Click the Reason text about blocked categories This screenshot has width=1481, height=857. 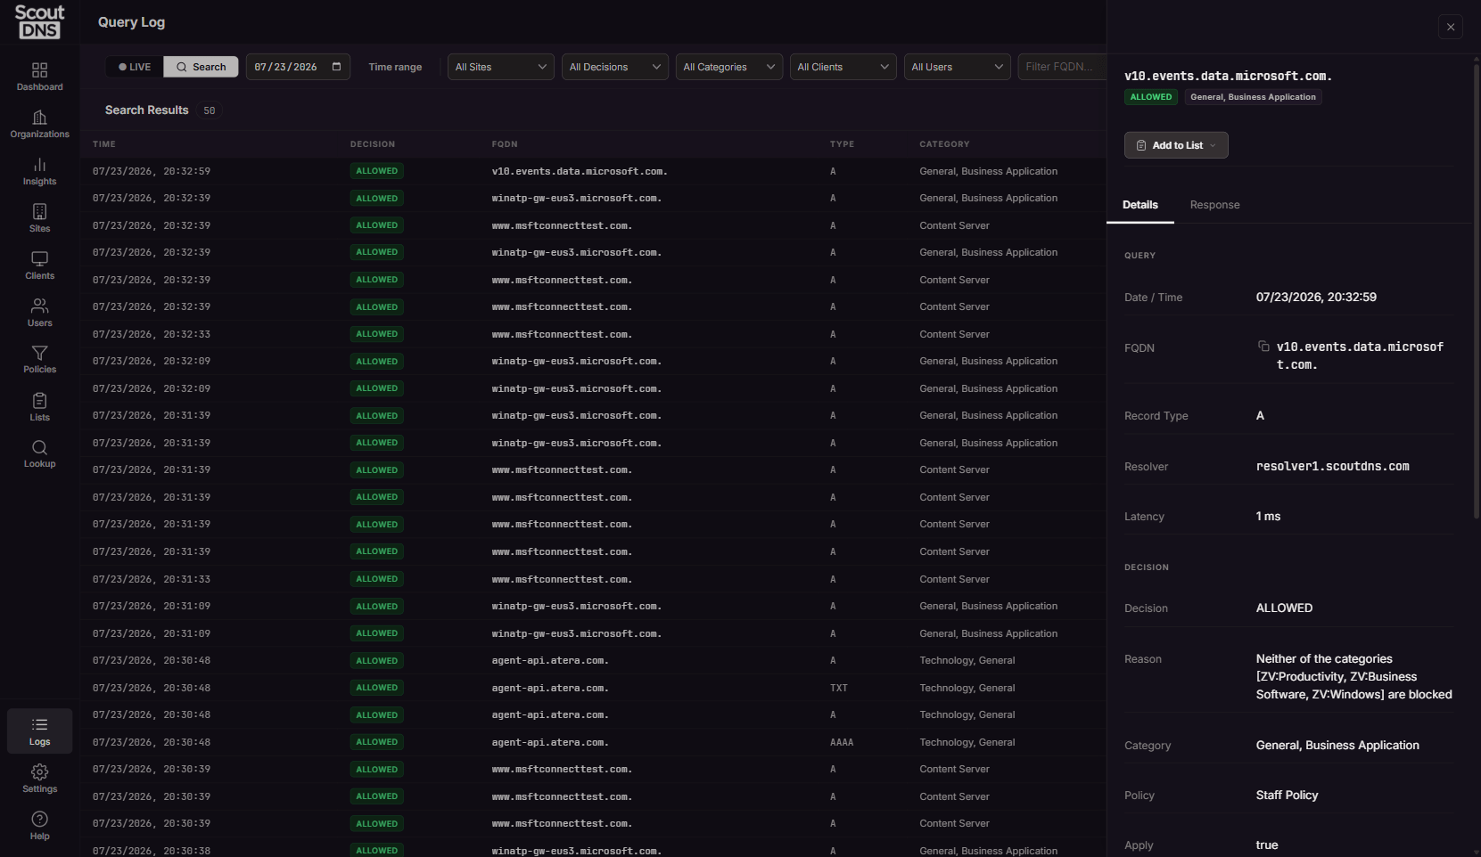click(x=1353, y=677)
